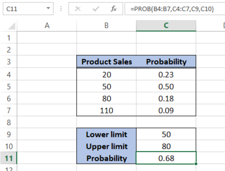
Task: Click the 'Probability' label cell in row 11
Action: point(106,158)
